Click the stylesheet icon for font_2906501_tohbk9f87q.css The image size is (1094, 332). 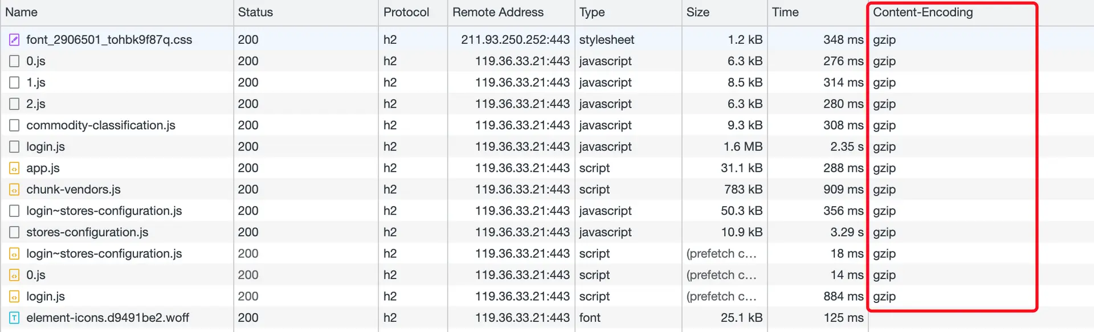(x=14, y=40)
